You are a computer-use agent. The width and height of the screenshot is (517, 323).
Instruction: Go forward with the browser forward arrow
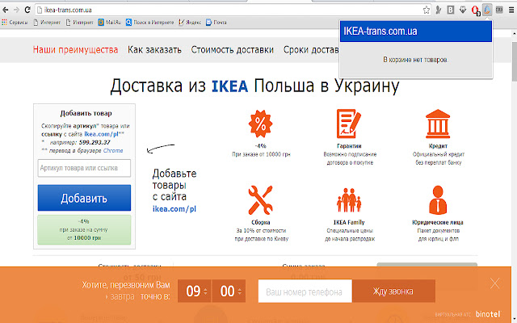point(16,10)
